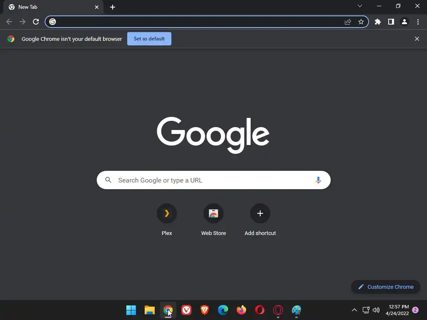Open File Explorer from the taskbar

tap(150, 310)
